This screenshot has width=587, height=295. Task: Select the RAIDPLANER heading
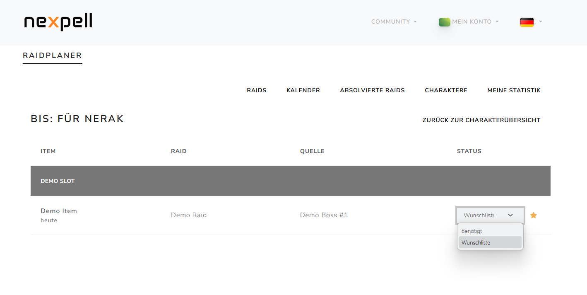click(x=52, y=55)
